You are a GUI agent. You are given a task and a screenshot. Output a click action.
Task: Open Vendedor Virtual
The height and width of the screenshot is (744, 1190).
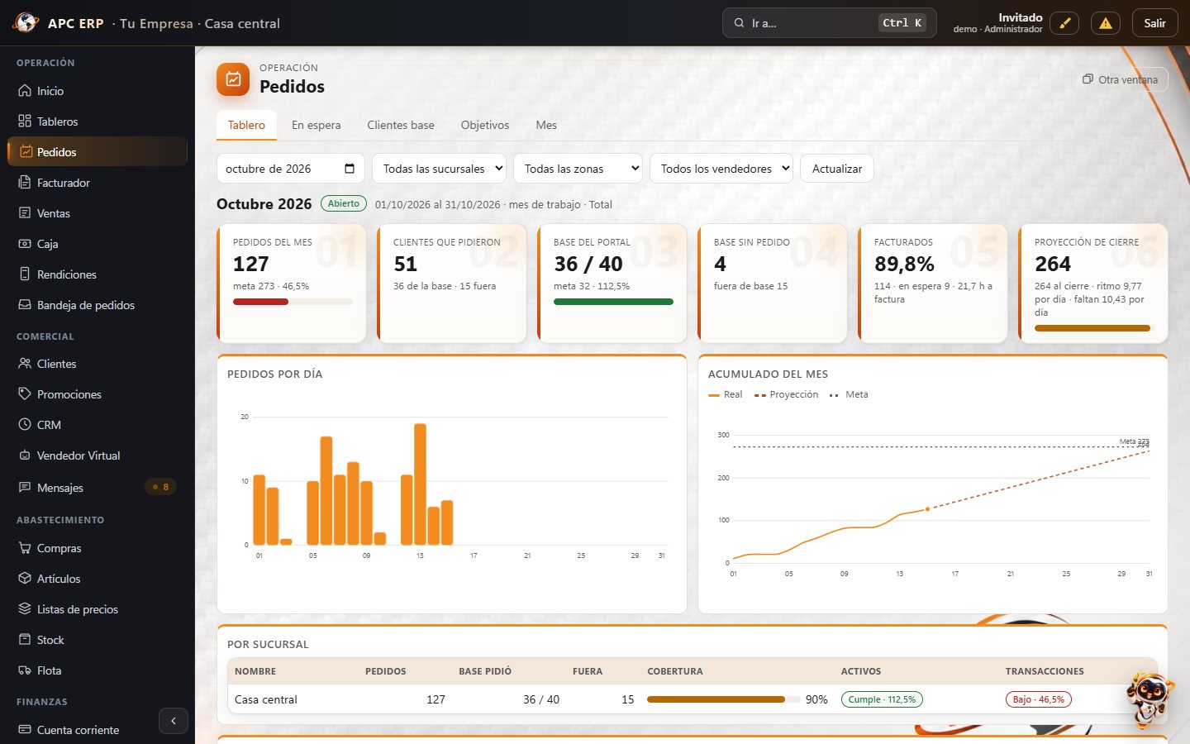tap(98, 455)
